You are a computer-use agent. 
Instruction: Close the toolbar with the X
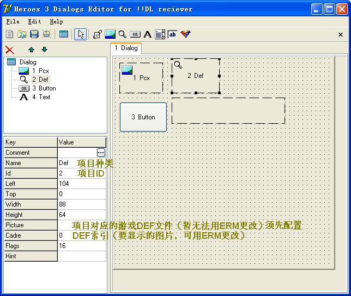coord(341,34)
